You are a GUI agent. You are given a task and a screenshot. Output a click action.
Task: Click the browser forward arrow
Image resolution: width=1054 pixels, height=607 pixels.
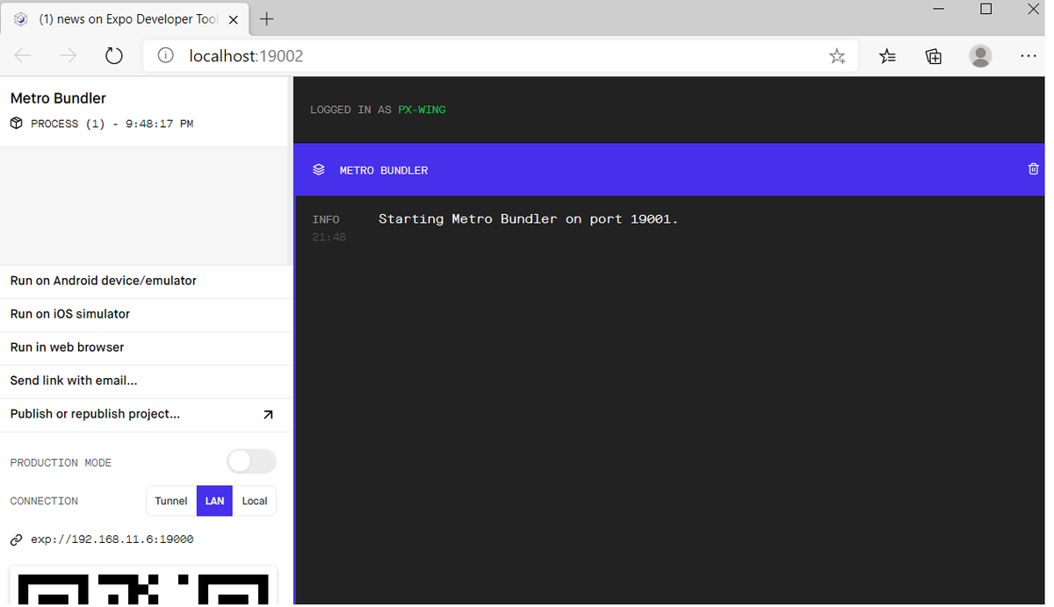click(x=69, y=56)
